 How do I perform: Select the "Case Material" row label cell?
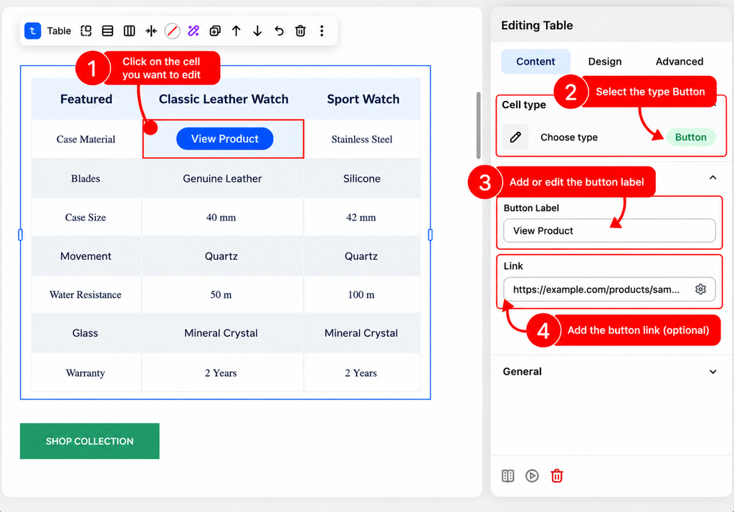86,140
